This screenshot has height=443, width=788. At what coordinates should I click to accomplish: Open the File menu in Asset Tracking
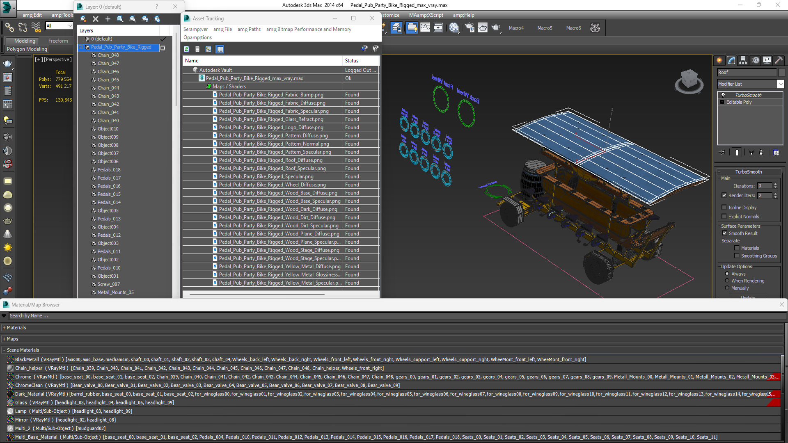click(x=222, y=29)
